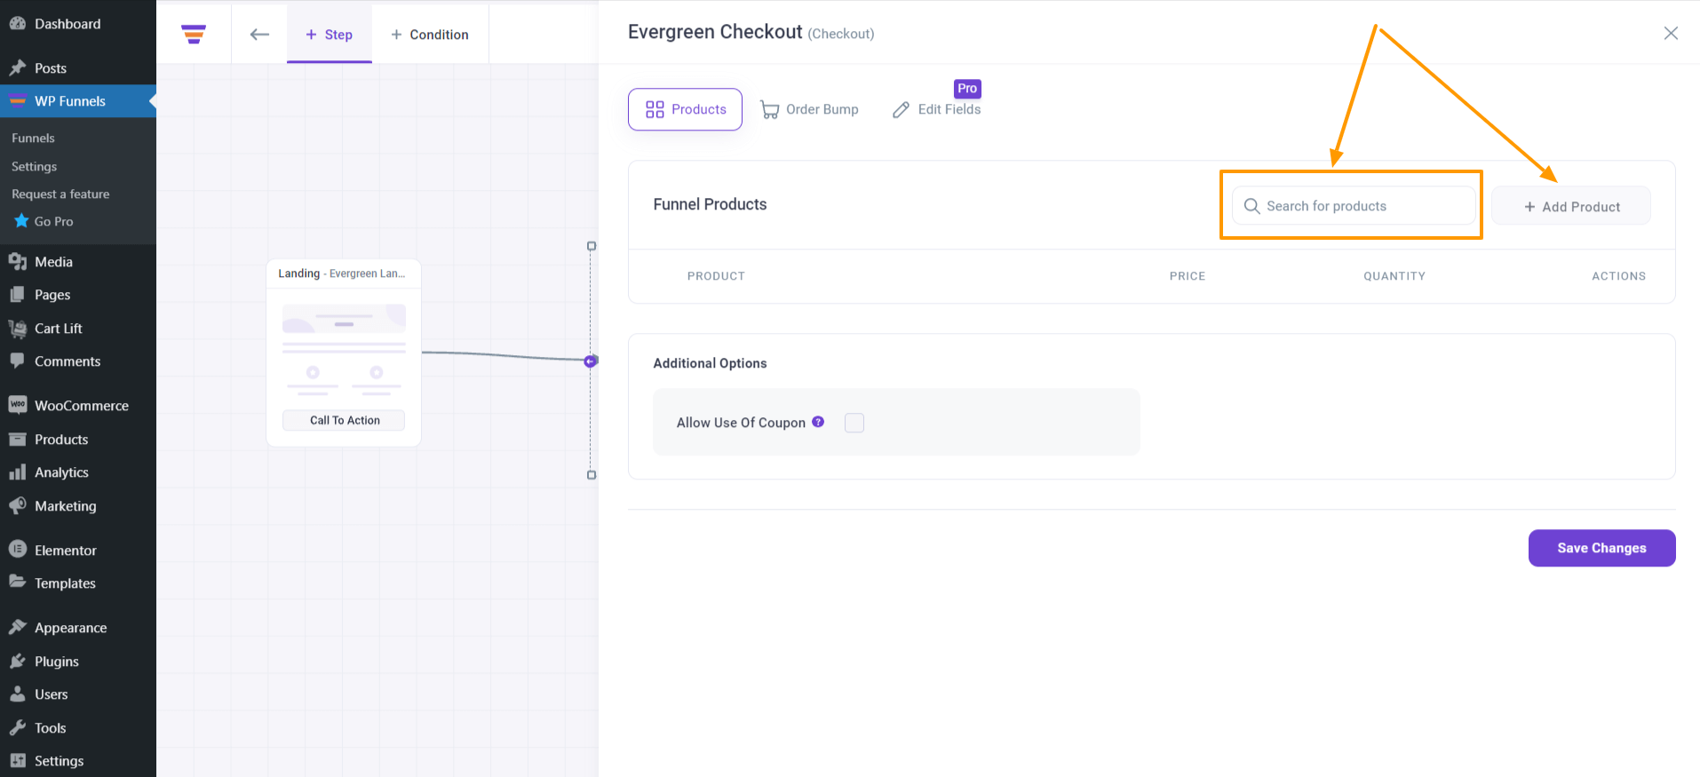Click the Templates folder icon

(x=18, y=583)
